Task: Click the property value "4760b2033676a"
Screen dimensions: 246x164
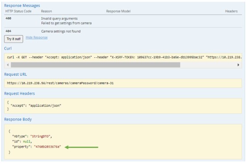Action: pos(47,147)
